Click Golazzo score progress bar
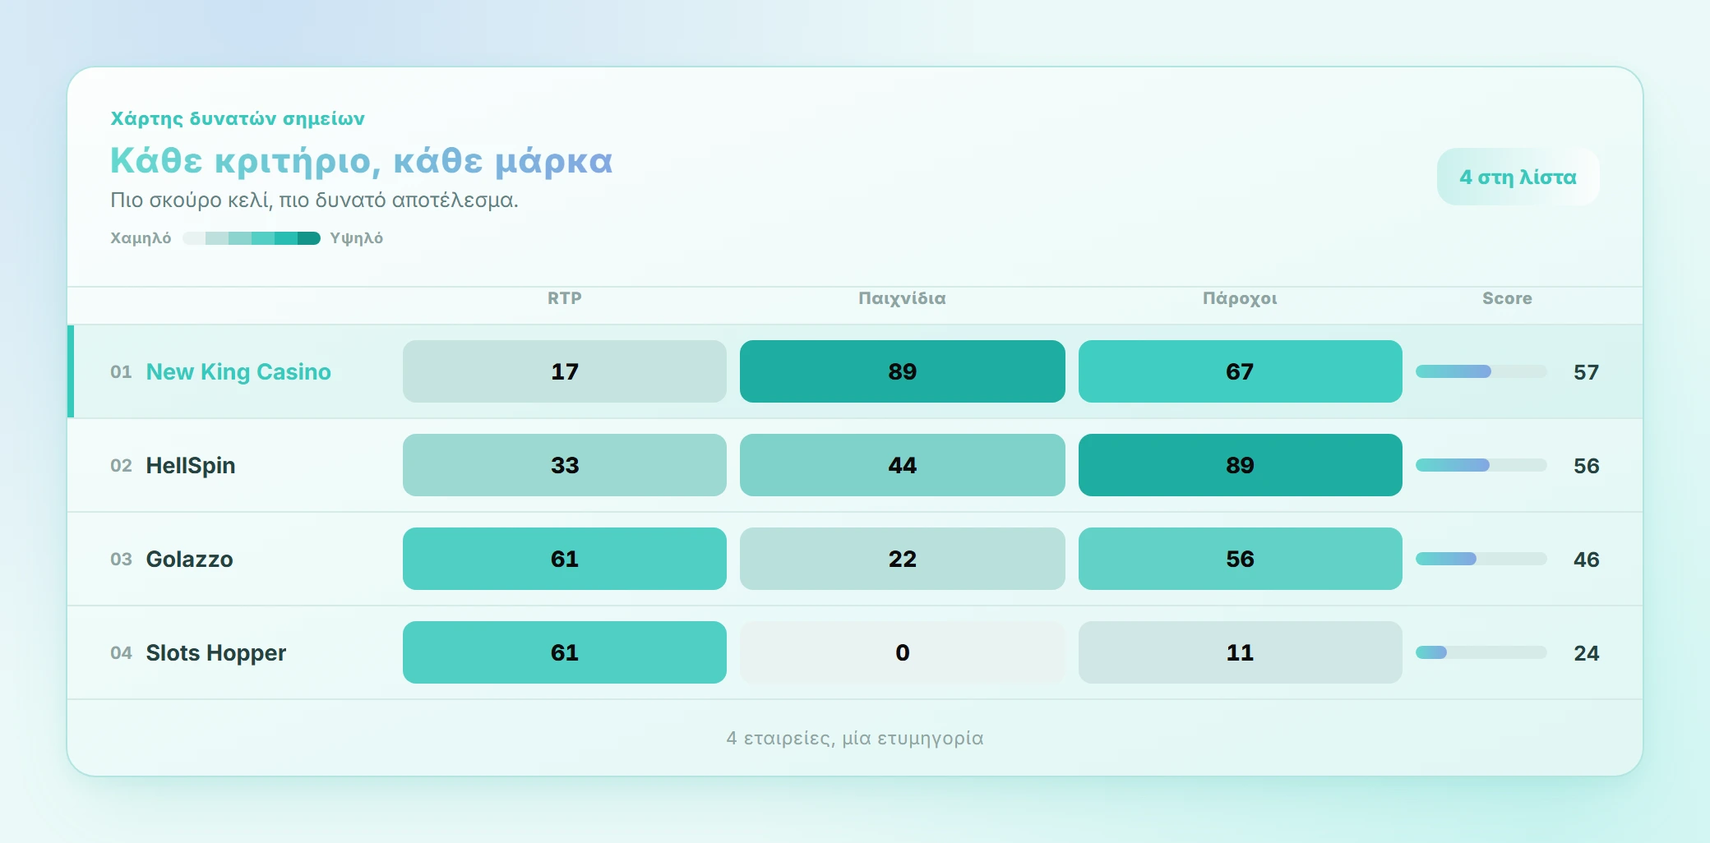 point(1481,559)
